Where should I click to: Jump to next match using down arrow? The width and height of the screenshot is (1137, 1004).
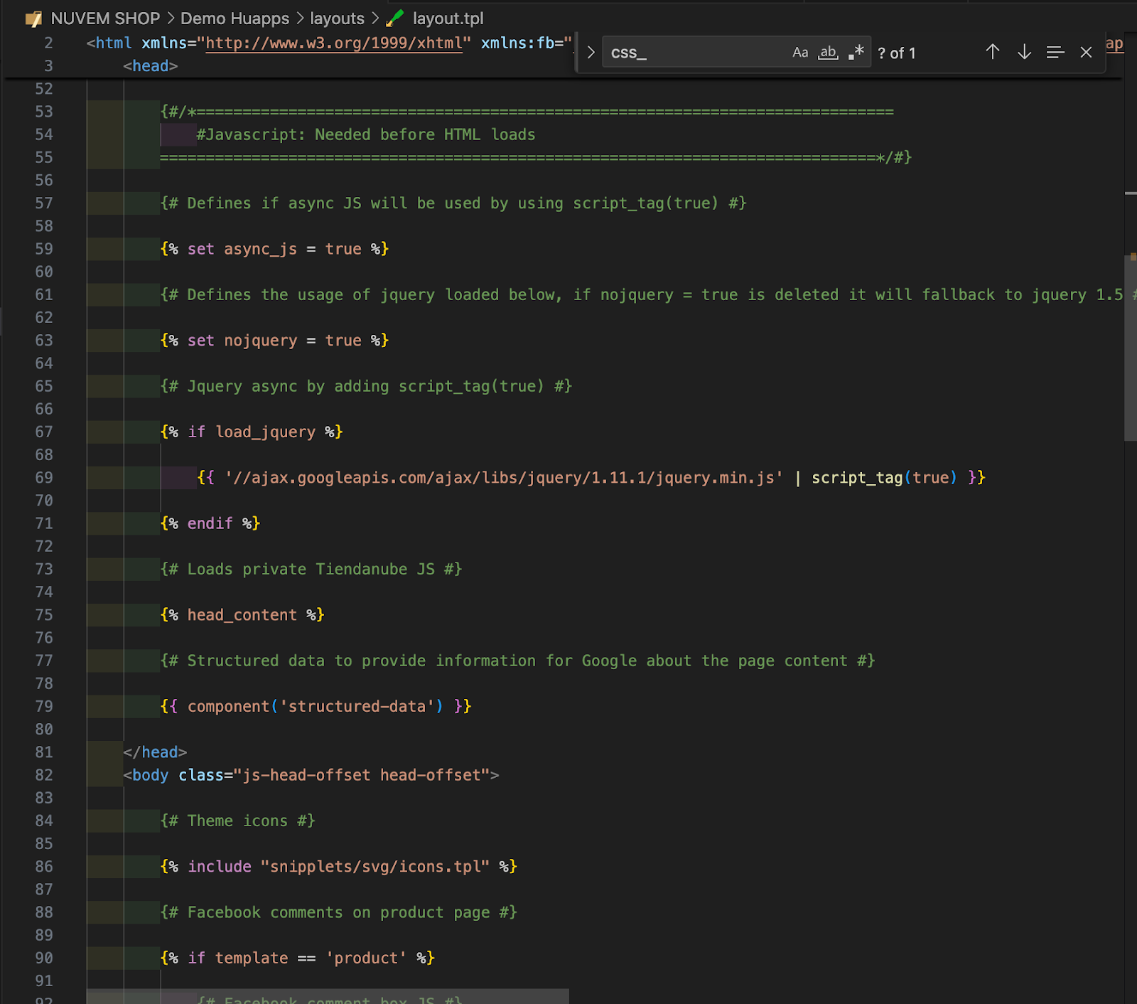(x=1024, y=52)
